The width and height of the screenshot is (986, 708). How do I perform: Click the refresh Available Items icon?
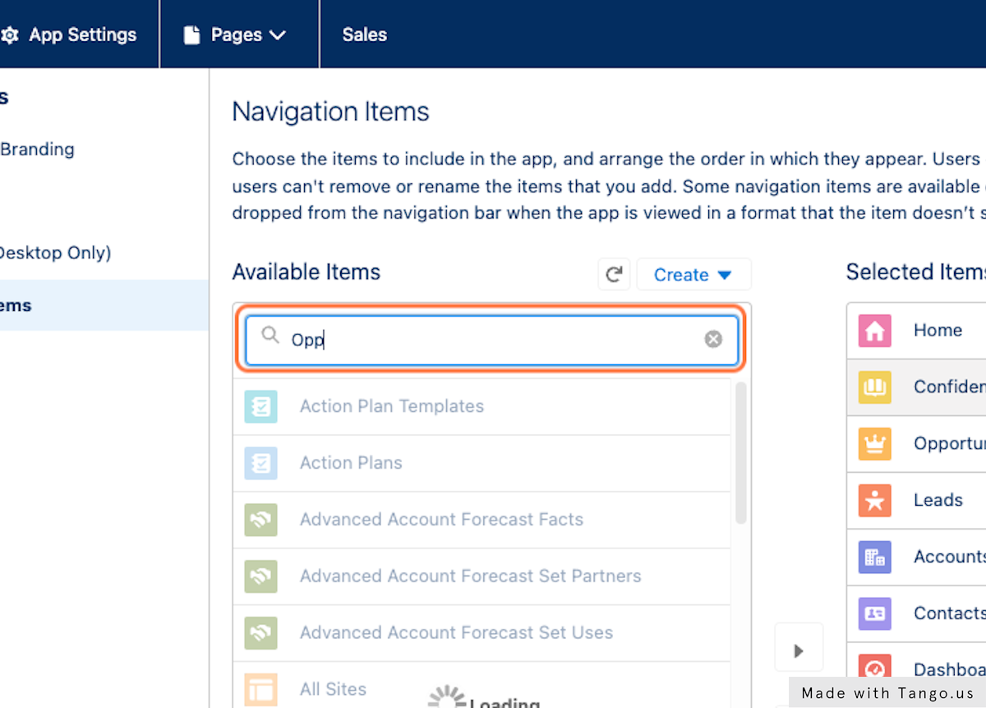pyautogui.click(x=614, y=275)
